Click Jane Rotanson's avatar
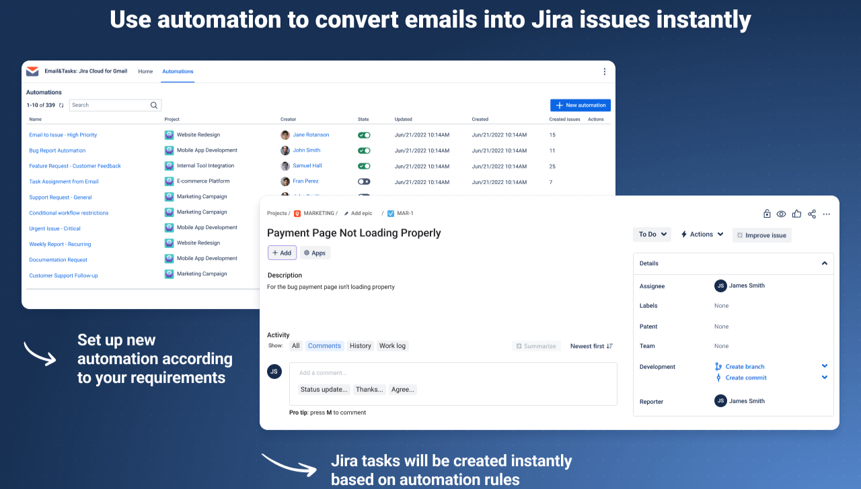Image resolution: width=861 pixels, height=489 pixels. point(285,135)
